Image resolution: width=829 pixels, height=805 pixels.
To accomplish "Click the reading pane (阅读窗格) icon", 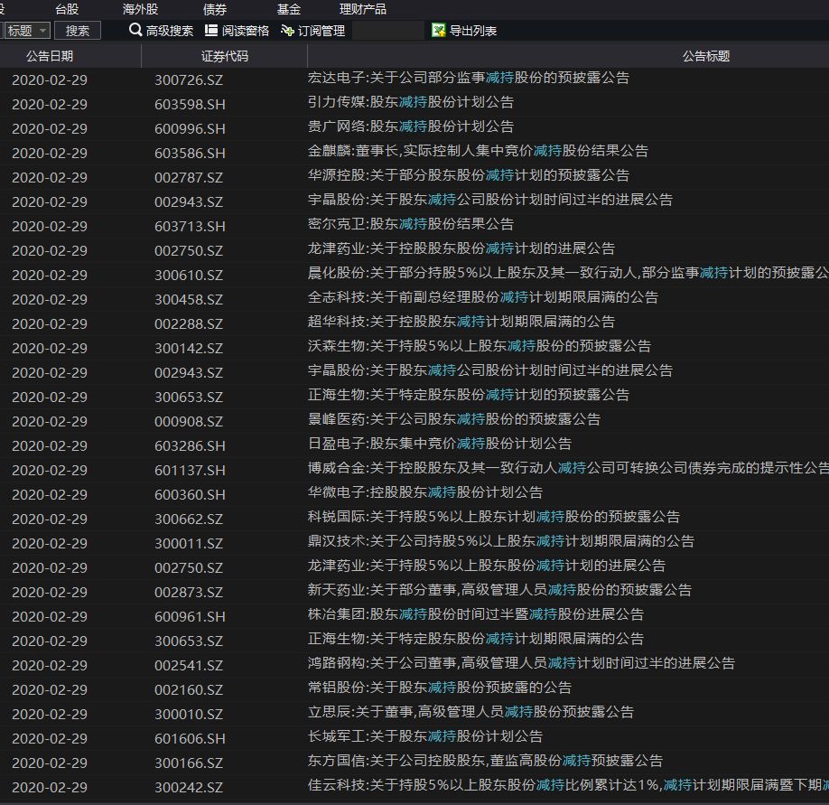I will click(211, 31).
